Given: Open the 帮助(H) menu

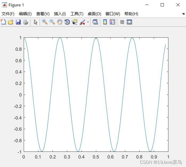Looking at the screenshot, I should tap(131, 14).
